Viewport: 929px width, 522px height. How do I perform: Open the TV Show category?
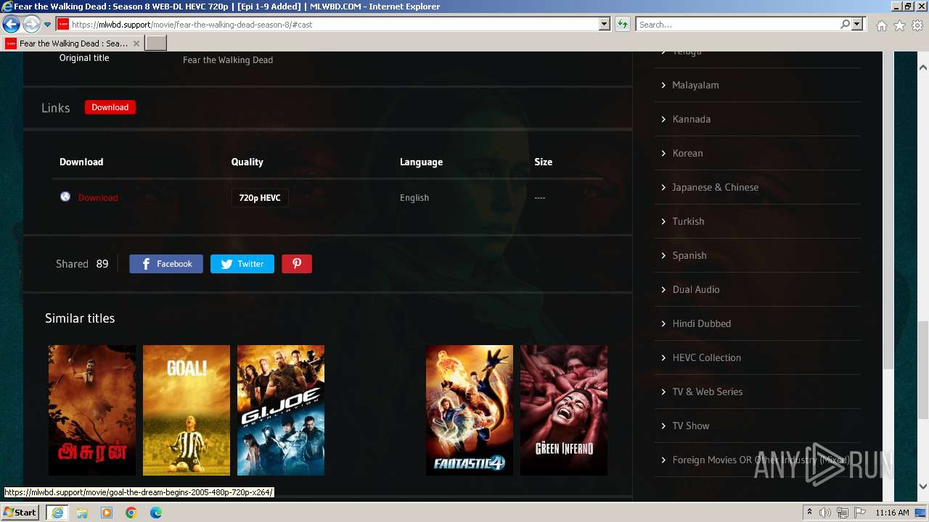tap(691, 426)
